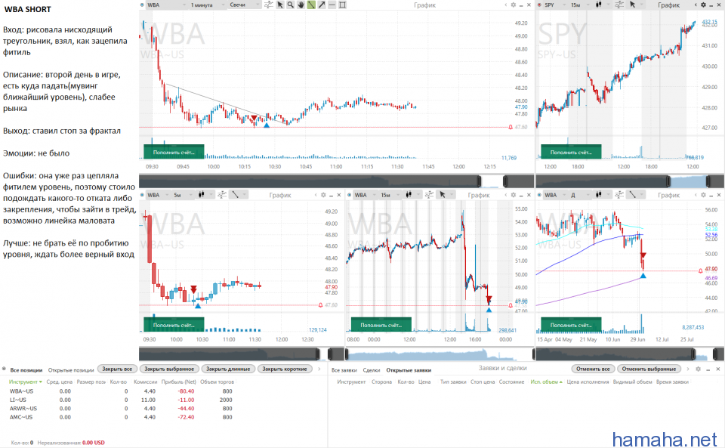Open settings gear of WBA 15m chart

point(514,195)
